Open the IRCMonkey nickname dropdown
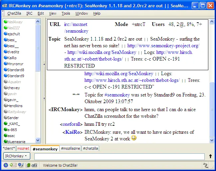216x171 pixels. 17,156
